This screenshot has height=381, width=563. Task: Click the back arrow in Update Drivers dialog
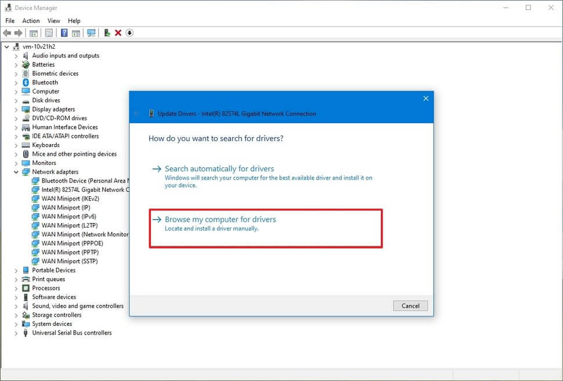136,114
